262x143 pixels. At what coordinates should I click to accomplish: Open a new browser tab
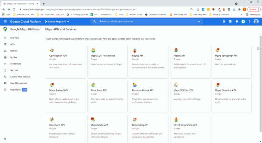click(x=44, y=4)
